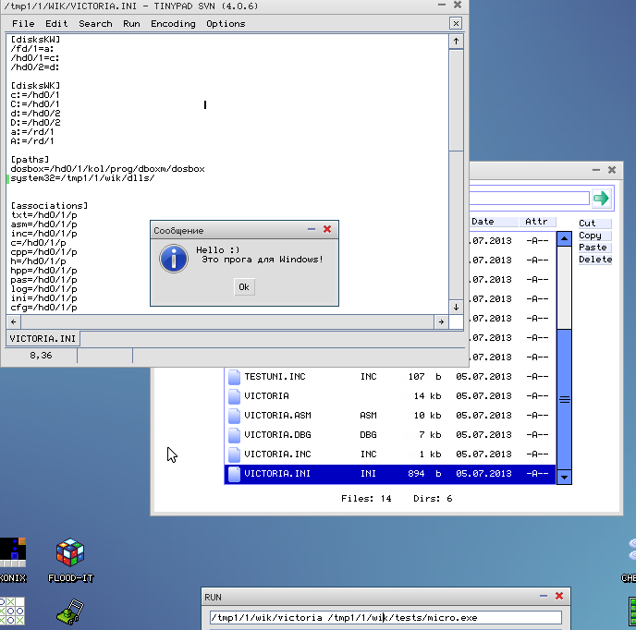The image size is (636, 630).
Task: Expand the Search menu
Action: [x=95, y=24]
